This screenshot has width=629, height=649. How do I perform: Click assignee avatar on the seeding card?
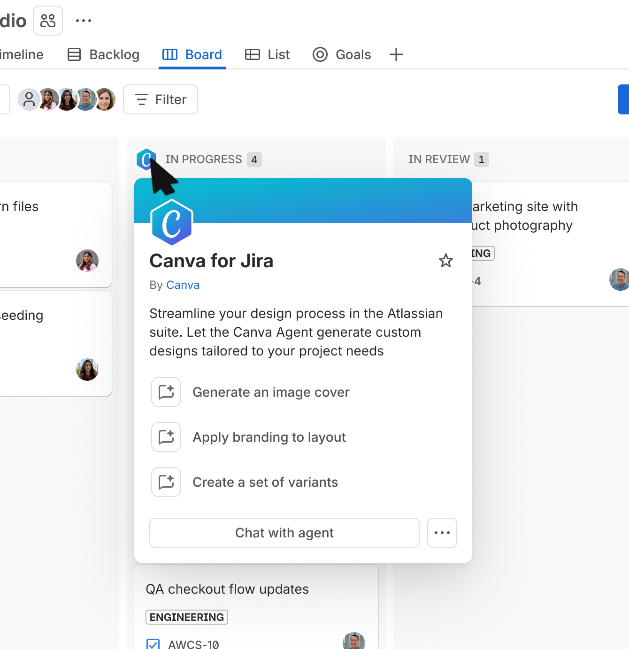tap(87, 370)
